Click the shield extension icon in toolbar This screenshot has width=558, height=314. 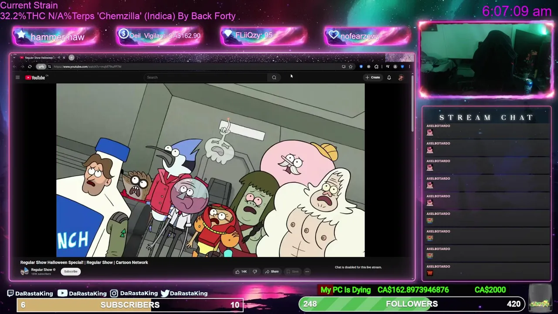tap(361, 67)
